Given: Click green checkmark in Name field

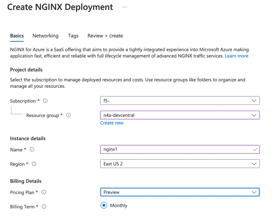Looking at the screenshot, I should click(255, 149).
